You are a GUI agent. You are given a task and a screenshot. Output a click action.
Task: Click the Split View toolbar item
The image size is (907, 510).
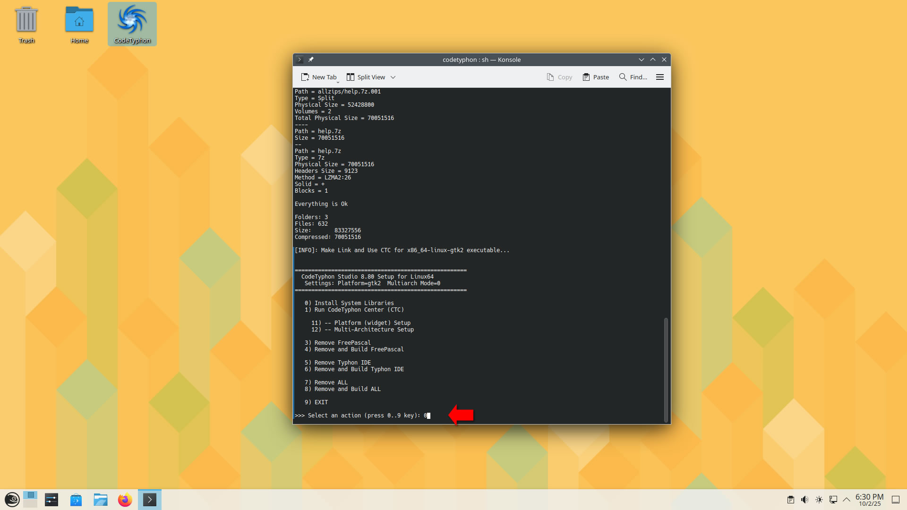click(366, 77)
